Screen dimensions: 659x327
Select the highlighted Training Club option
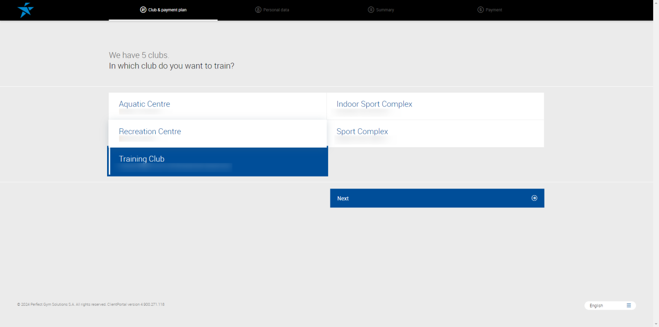pyautogui.click(x=217, y=162)
